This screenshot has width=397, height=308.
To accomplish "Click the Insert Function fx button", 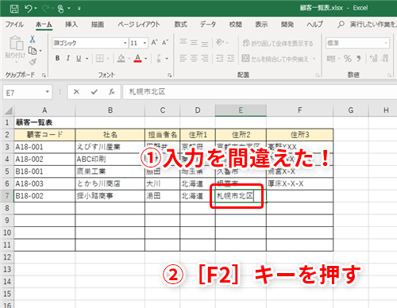I will [111, 92].
